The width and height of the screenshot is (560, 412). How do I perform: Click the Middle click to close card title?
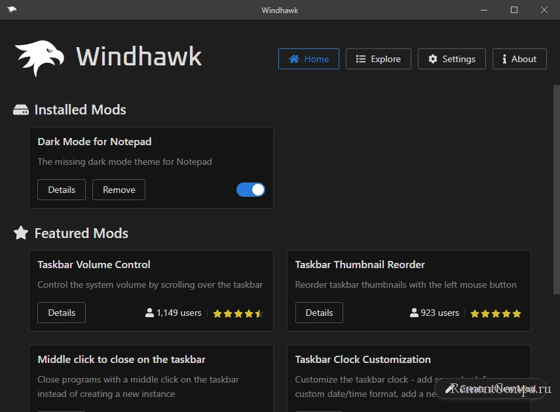pyautogui.click(x=122, y=359)
